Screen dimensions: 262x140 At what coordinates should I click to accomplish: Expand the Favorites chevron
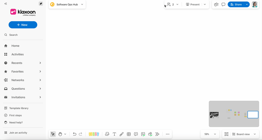40,72
